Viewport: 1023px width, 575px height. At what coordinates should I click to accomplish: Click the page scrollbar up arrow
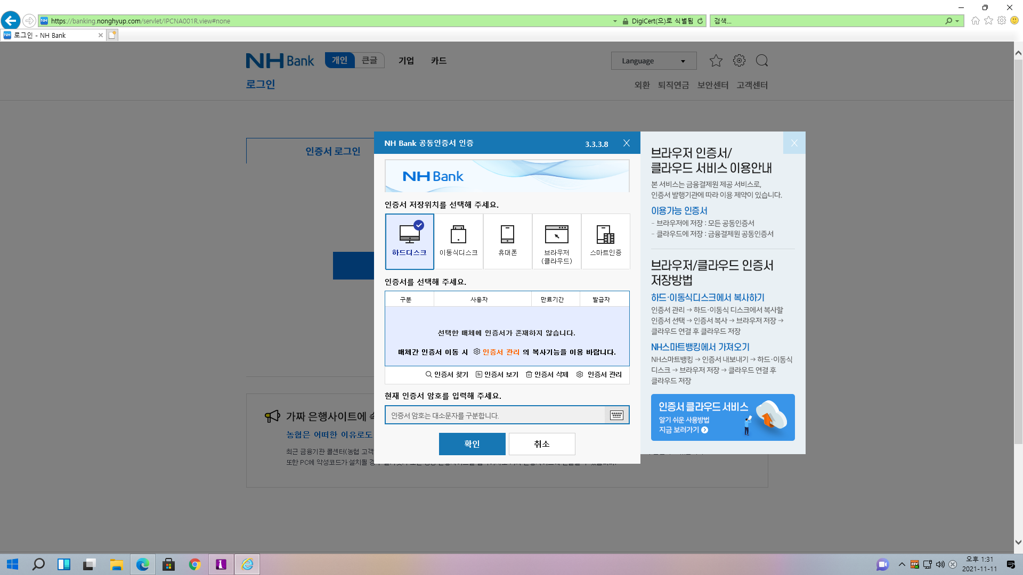pyautogui.click(x=1018, y=53)
